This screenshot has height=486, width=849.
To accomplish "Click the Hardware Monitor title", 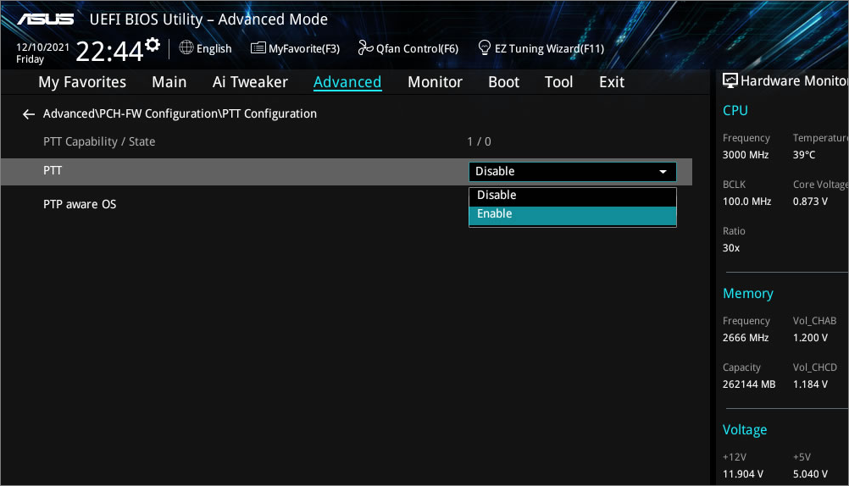I will click(x=794, y=81).
